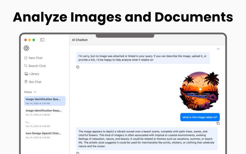Collapse the Chats list chevron
This screenshot has height=154, width=246.
click(x=35, y=92)
